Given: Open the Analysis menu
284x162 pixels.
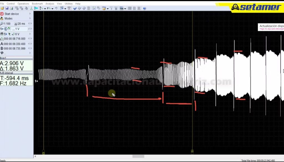Looking at the screenshot, I should [50, 4].
